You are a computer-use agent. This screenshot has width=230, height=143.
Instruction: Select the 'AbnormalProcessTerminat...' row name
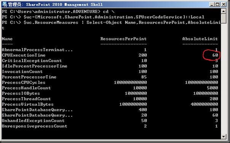37,50
